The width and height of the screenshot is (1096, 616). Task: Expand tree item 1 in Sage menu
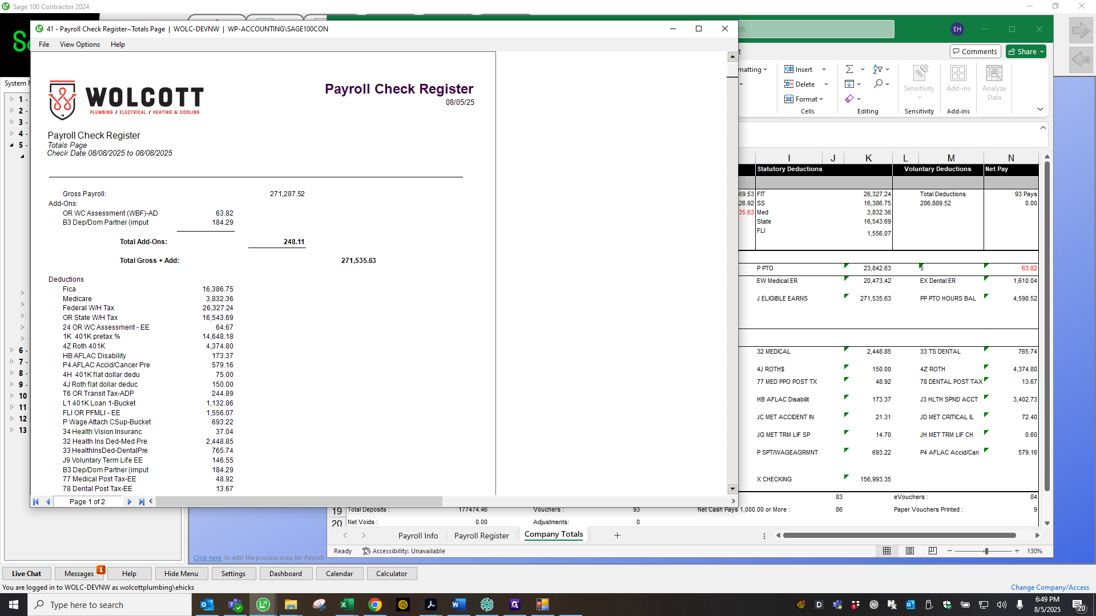pyautogui.click(x=11, y=99)
